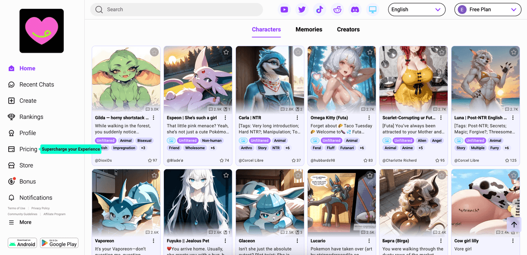Open the Reddit link icon

[337, 9]
